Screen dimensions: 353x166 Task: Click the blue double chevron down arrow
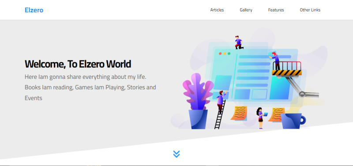coord(176,154)
